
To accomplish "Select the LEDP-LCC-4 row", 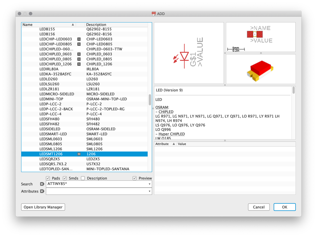I will (x=84, y=114).
